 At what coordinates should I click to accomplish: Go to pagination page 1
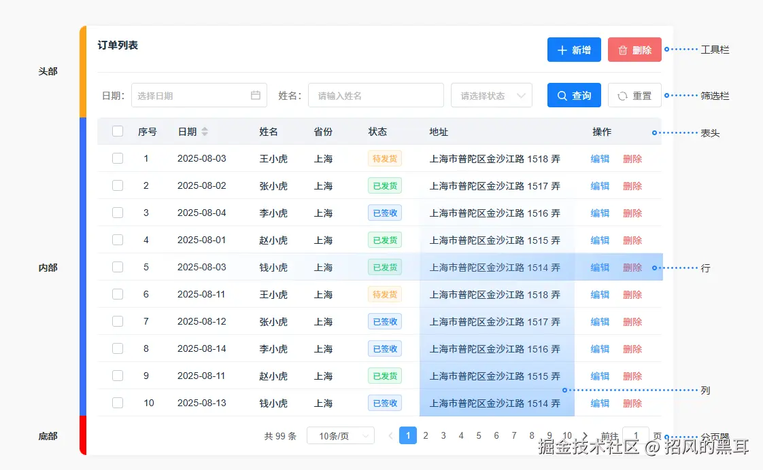(408, 435)
